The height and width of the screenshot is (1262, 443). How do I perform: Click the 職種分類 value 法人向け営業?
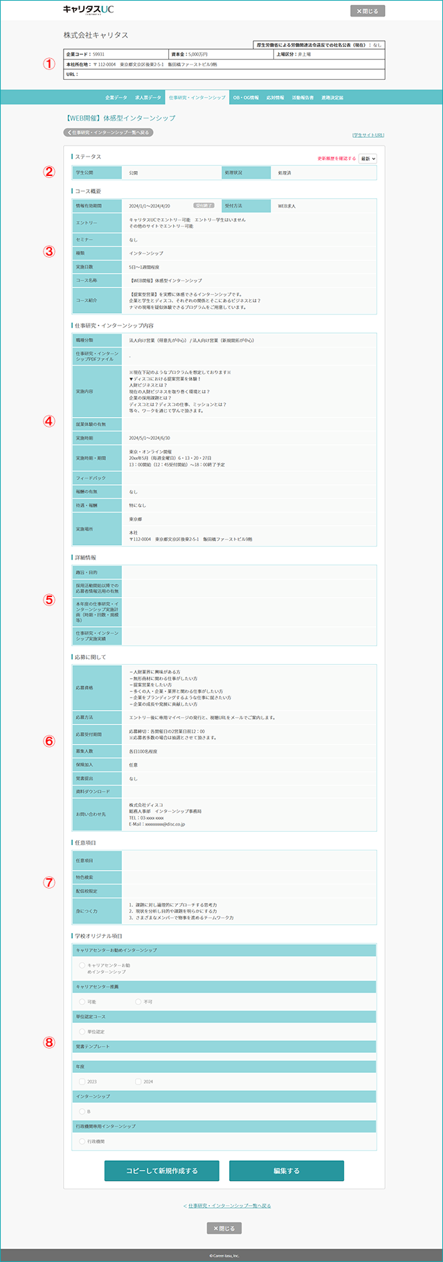pyautogui.click(x=192, y=340)
